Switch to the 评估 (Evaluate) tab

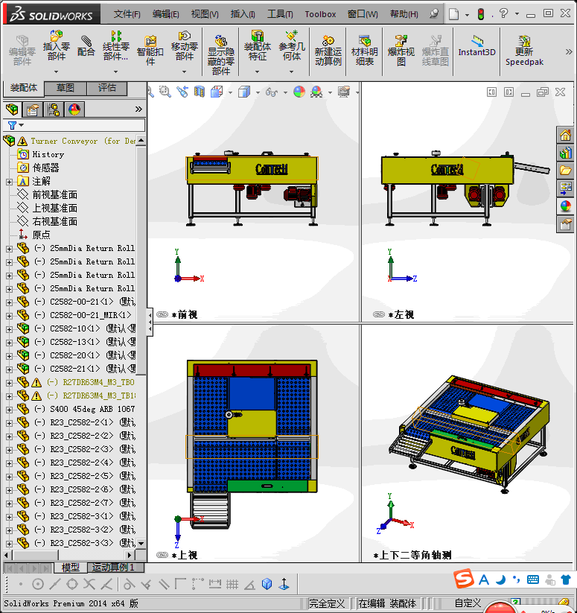click(x=107, y=88)
